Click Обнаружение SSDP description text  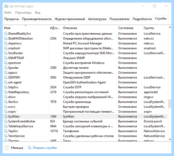click(x=77, y=77)
